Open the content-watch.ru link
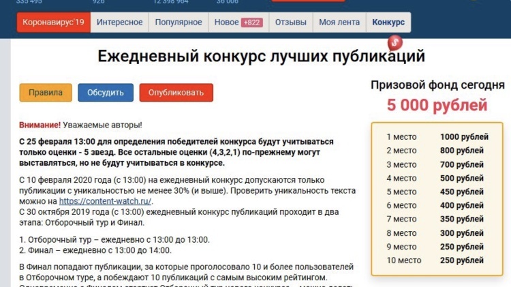The image size is (511, 287). pyautogui.click(x=106, y=201)
